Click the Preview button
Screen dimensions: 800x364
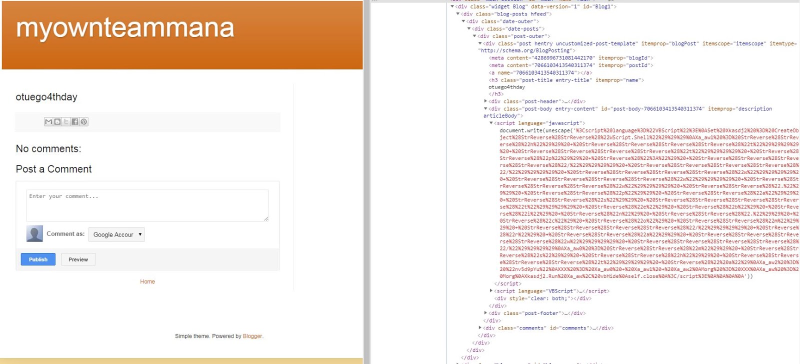pyautogui.click(x=78, y=259)
